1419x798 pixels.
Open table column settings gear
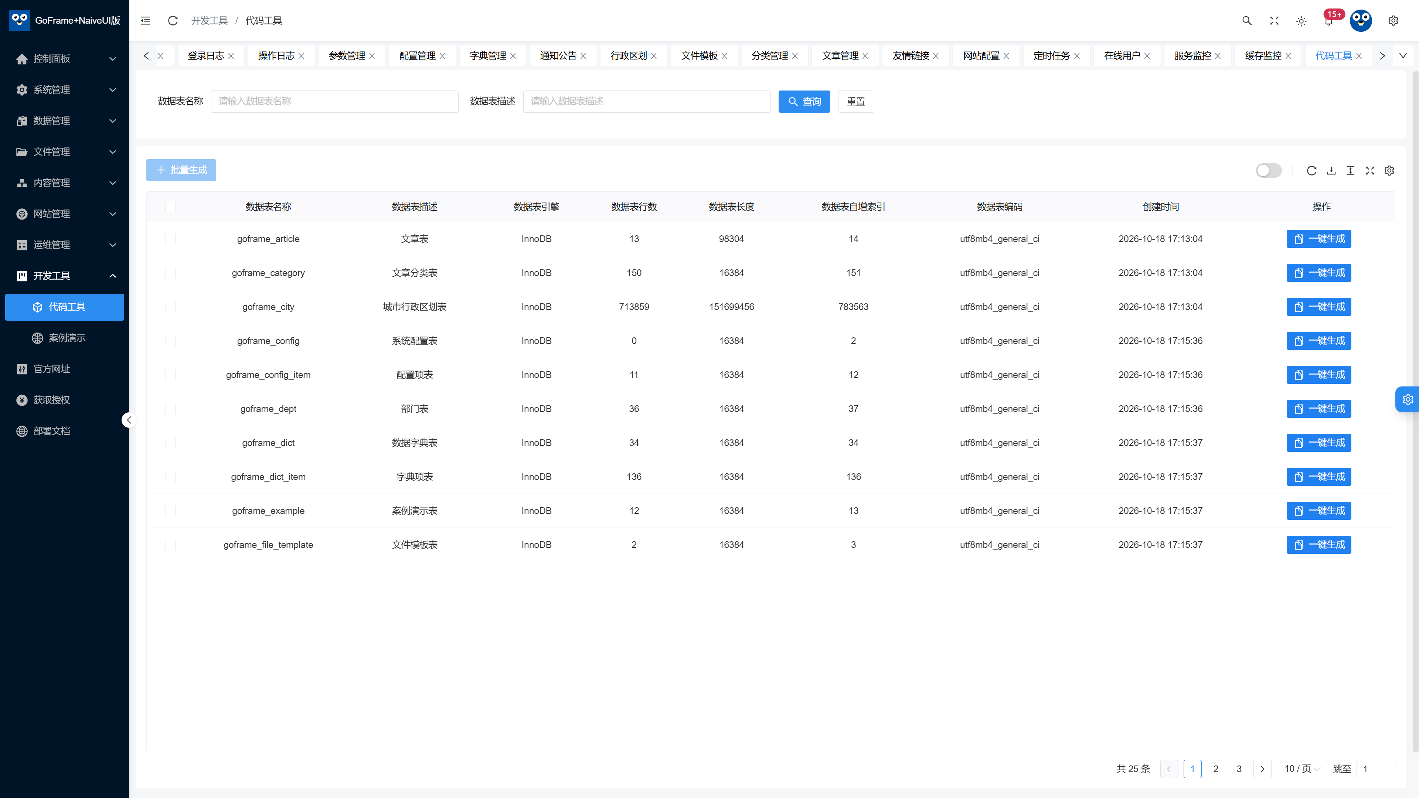pos(1389,170)
